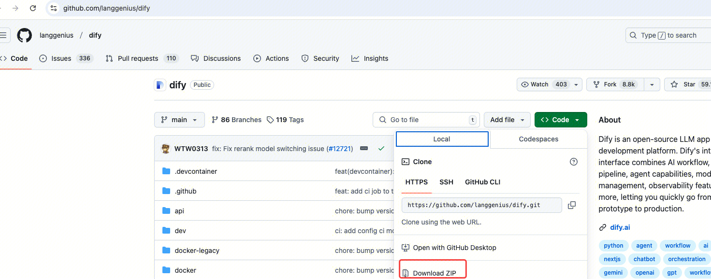Viewport: 711px width, 279px height.
Task: Click the dify repository avatar icon
Action: coord(160,85)
